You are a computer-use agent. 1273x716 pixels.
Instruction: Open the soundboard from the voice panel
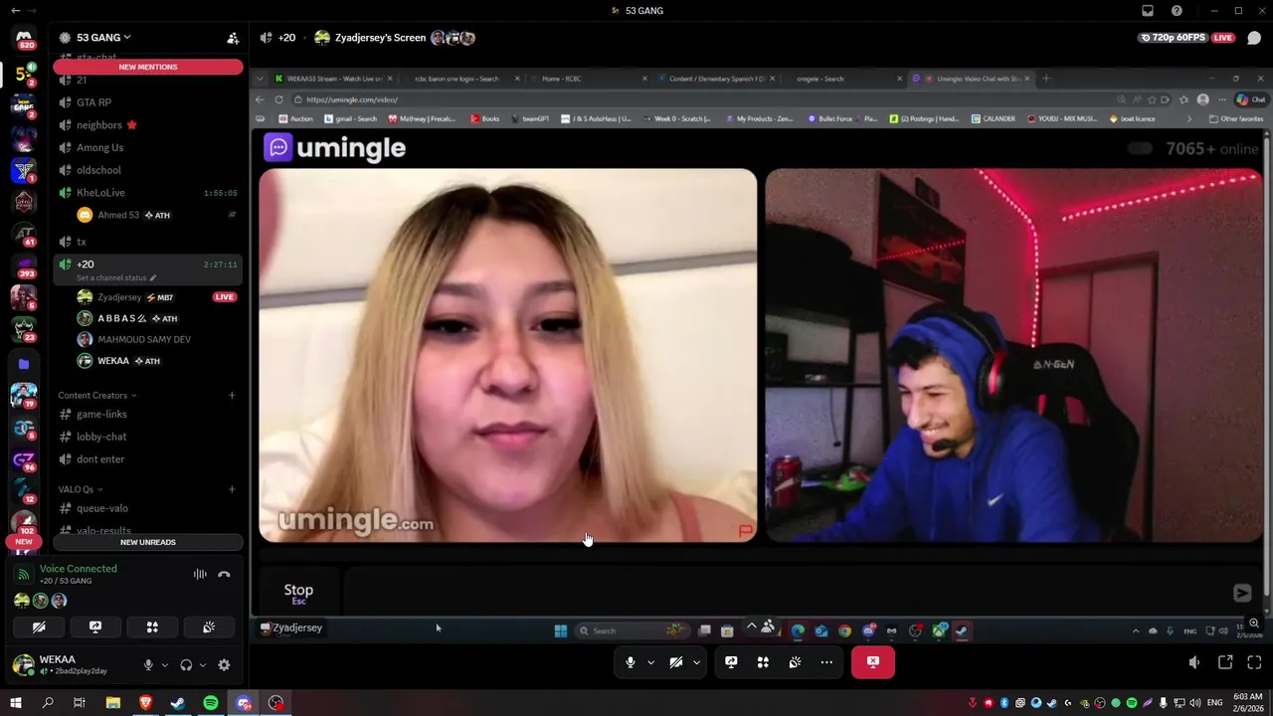point(209,627)
